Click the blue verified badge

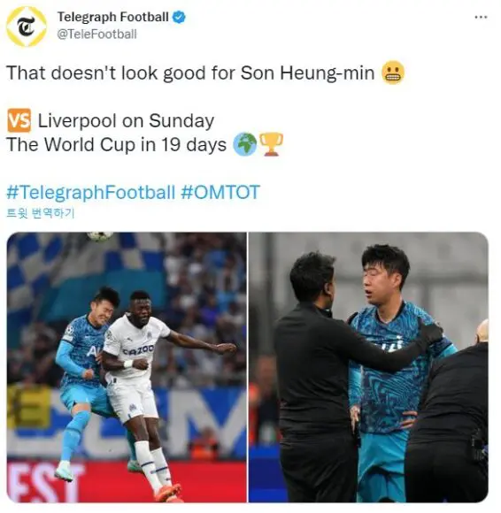click(x=179, y=17)
